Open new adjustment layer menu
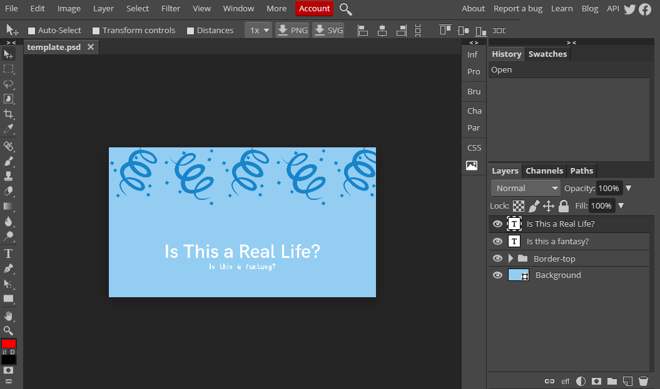The width and height of the screenshot is (660, 389). pyautogui.click(x=581, y=381)
